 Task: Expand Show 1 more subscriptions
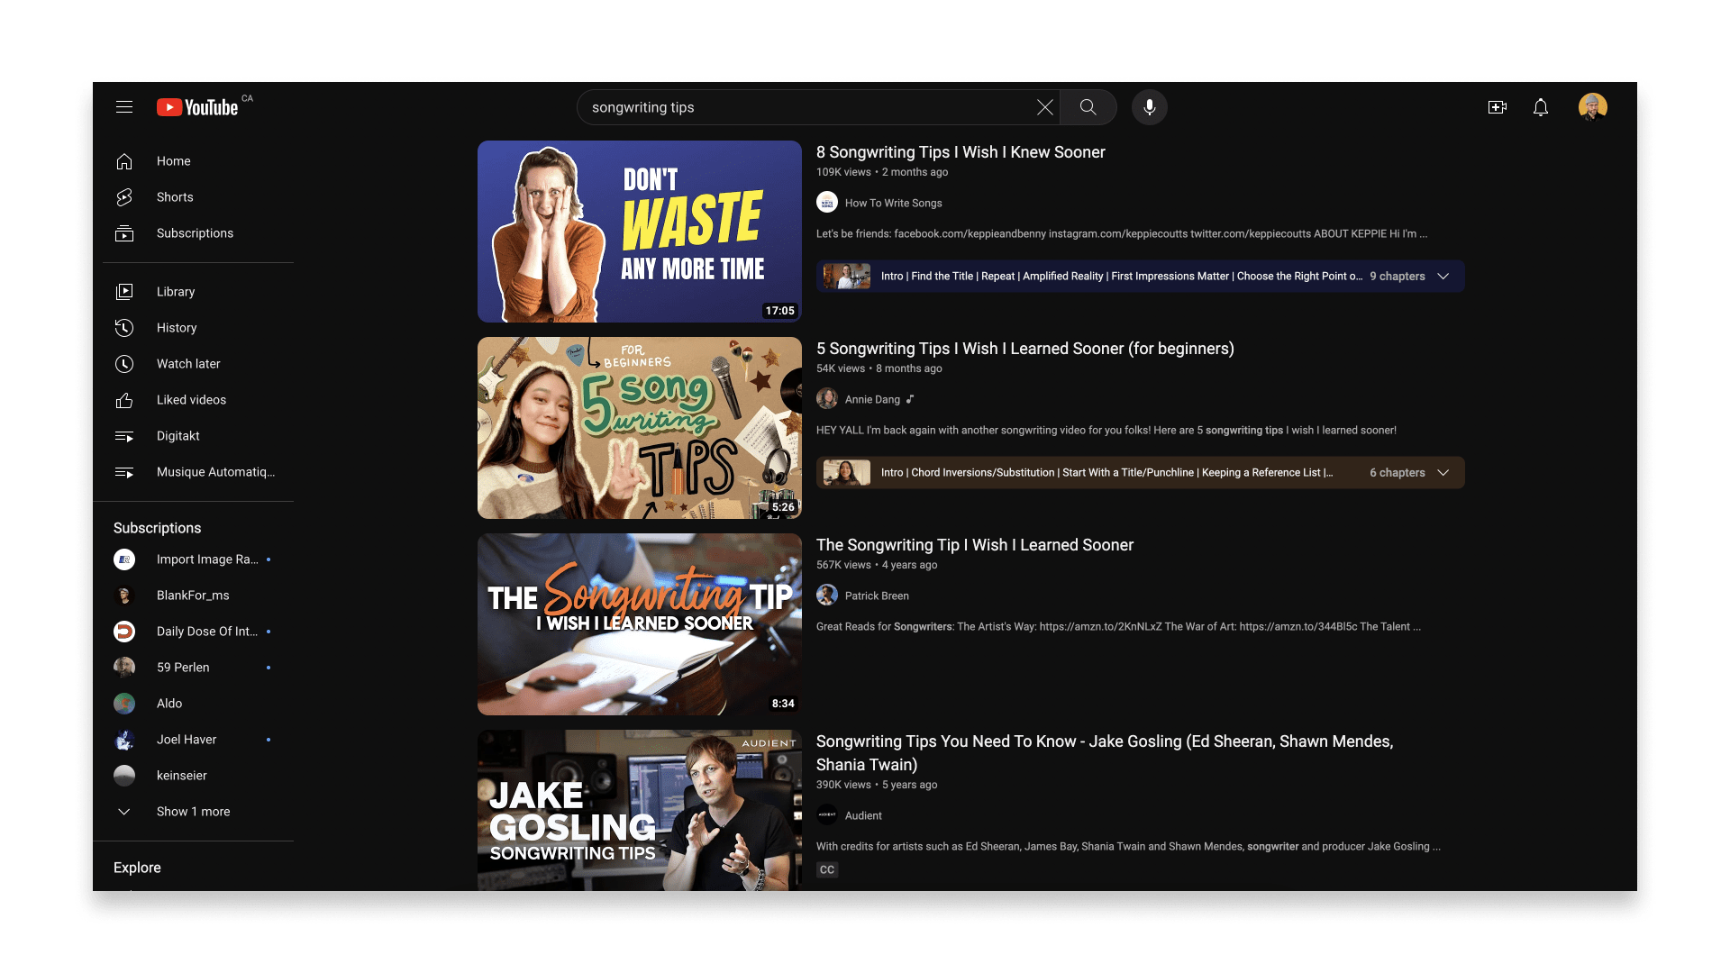pos(193,812)
